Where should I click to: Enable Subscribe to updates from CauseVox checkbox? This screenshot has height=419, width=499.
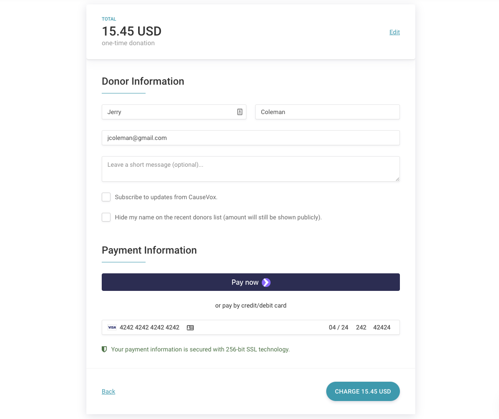[106, 197]
